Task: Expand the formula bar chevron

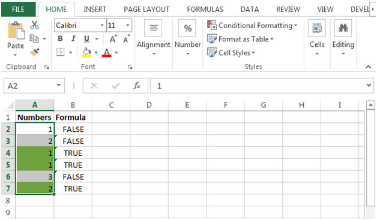Action: click(369, 85)
